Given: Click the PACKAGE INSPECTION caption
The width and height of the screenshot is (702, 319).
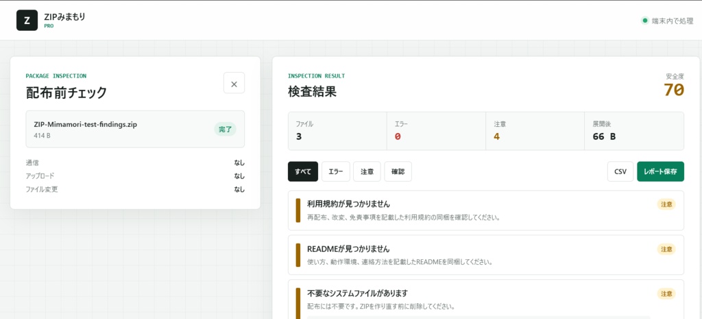Looking at the screenshot, I should point(56,75).
